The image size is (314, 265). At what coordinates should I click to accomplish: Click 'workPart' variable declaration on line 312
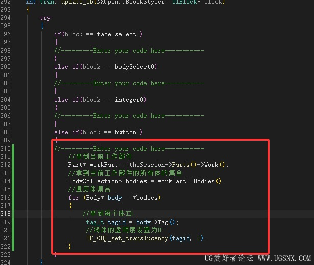coord(104,165)
